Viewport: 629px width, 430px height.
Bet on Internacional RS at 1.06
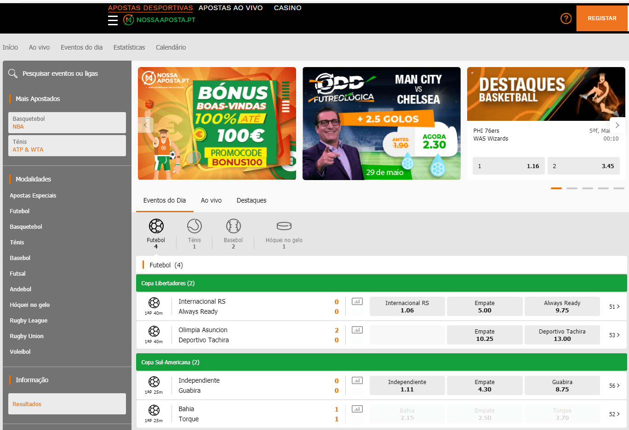click(407, 306)
